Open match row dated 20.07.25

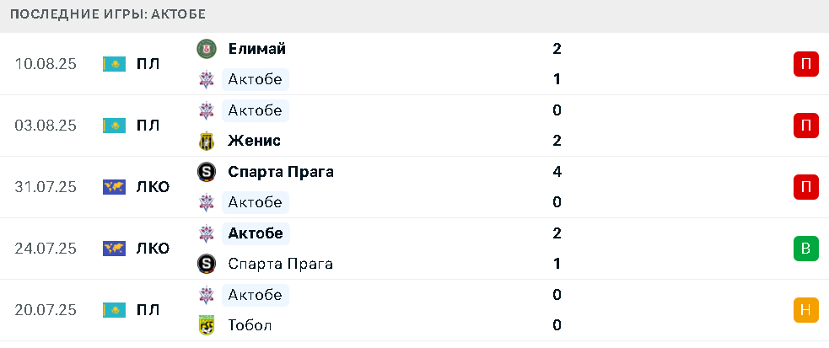pos(415,309)
